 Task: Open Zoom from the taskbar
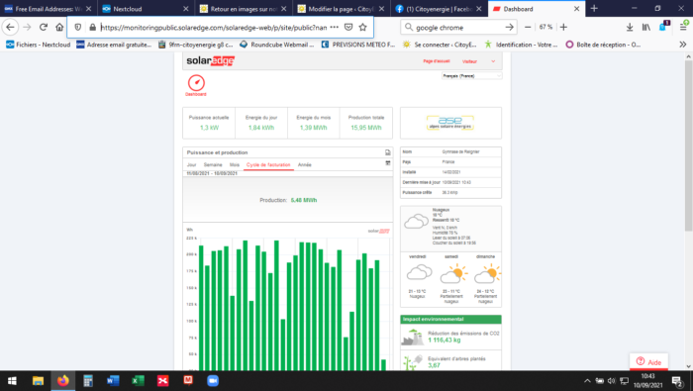coord(213,381)
